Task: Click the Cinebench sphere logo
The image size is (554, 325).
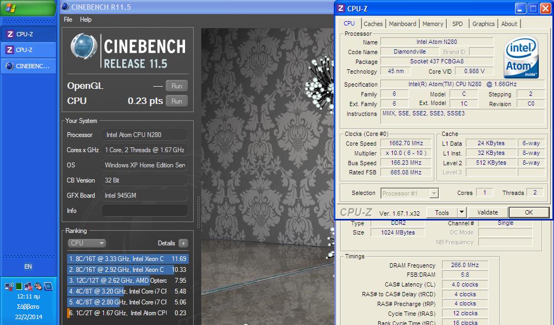Action: (84, 47)
